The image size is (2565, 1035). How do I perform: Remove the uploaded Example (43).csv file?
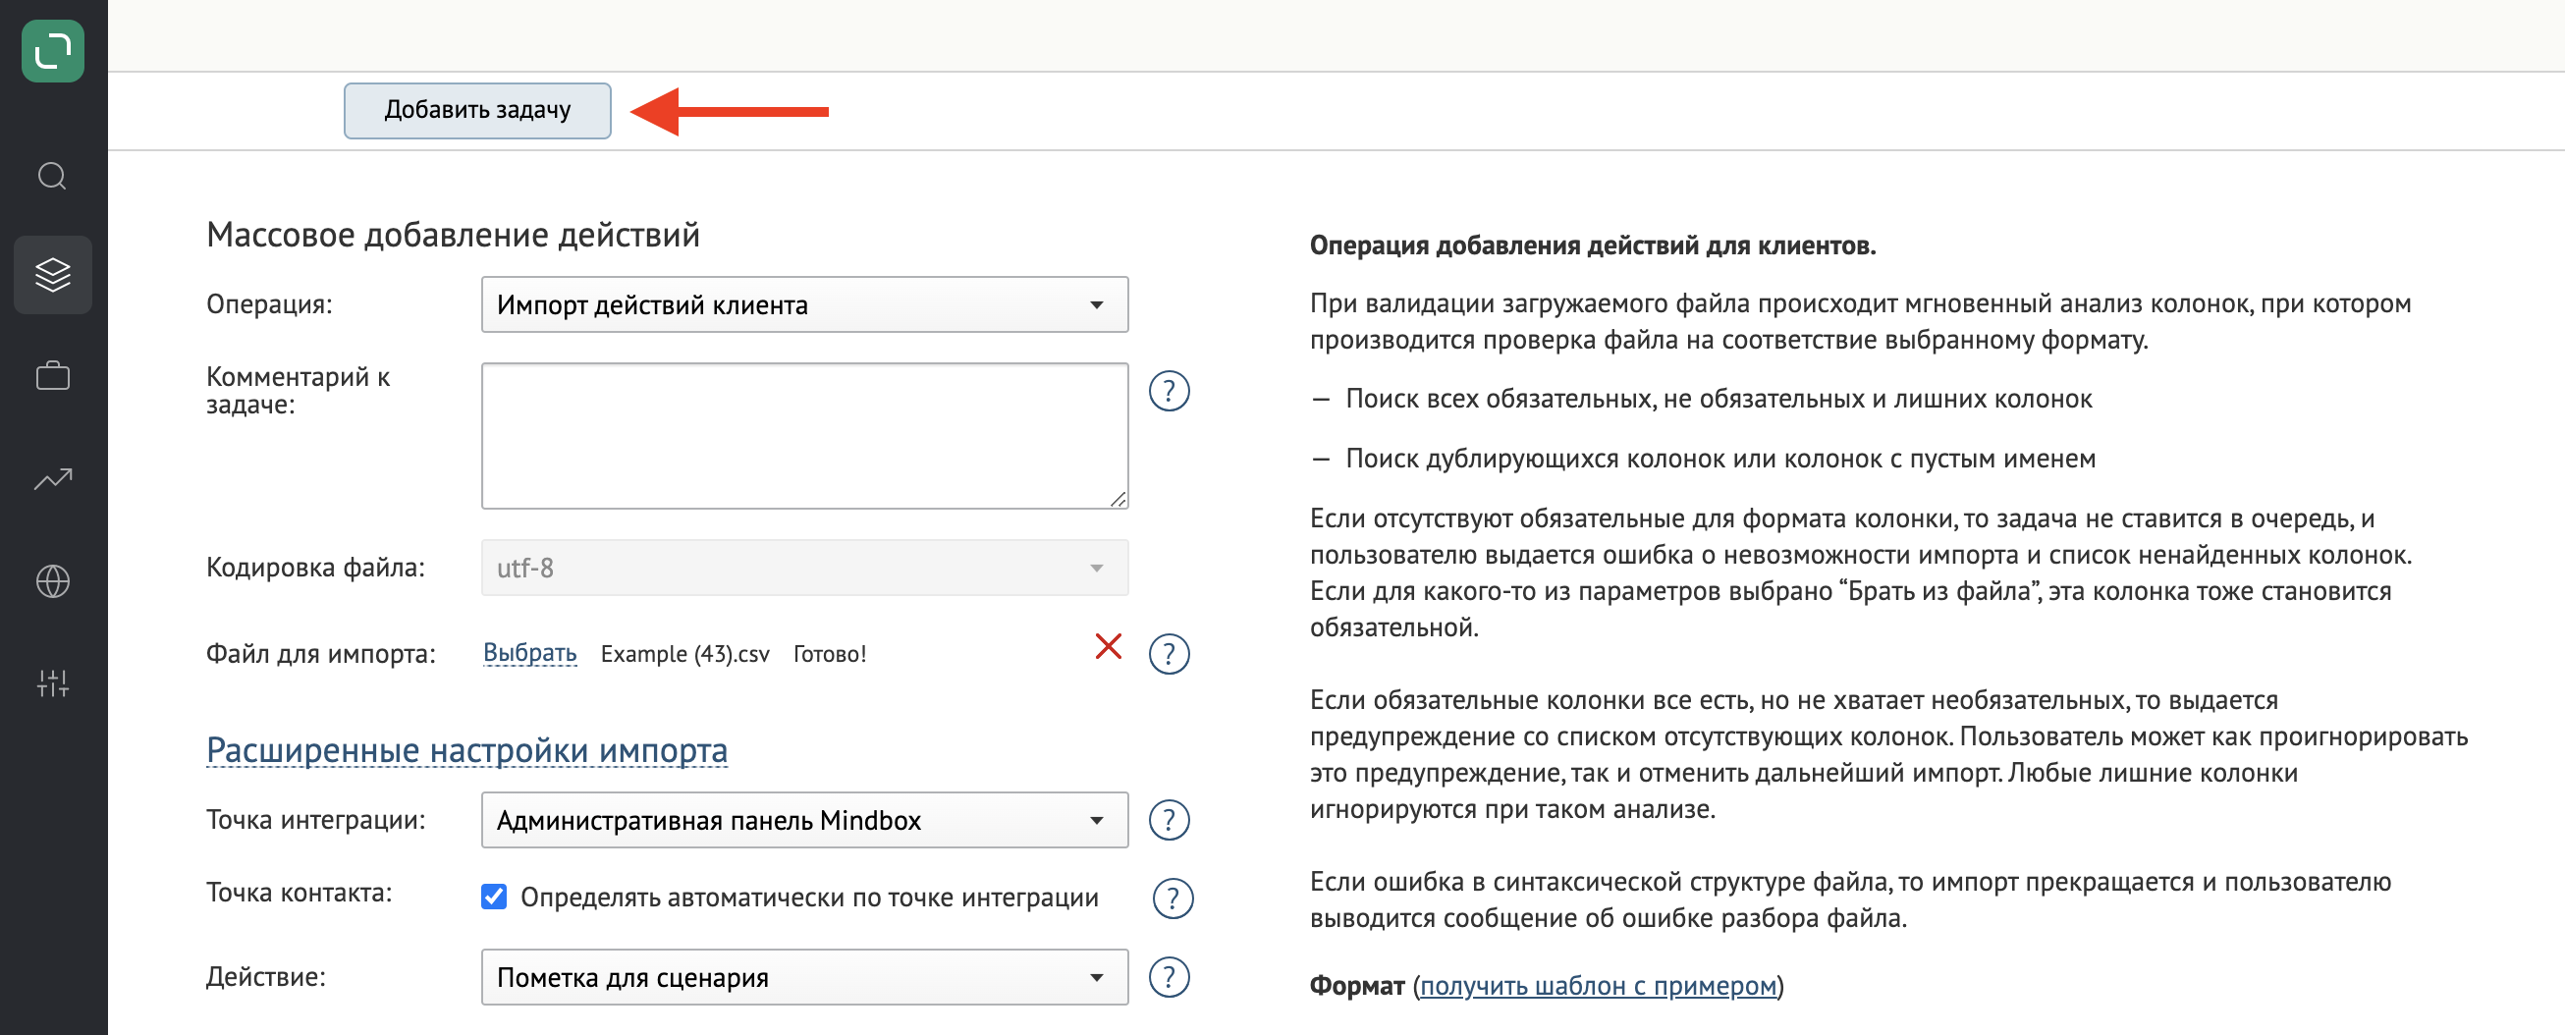(1109, 646)
